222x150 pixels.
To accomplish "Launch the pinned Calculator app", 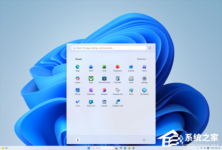I will [x=118, y=80].
